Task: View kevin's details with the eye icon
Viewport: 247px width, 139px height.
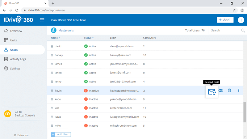Action: pyautogui.click(x=221, y=91)
